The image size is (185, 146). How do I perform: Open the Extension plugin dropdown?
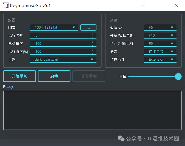coord(160,60)
